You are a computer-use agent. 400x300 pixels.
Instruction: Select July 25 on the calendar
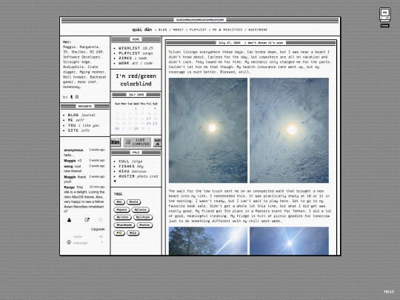click(155, 124)
